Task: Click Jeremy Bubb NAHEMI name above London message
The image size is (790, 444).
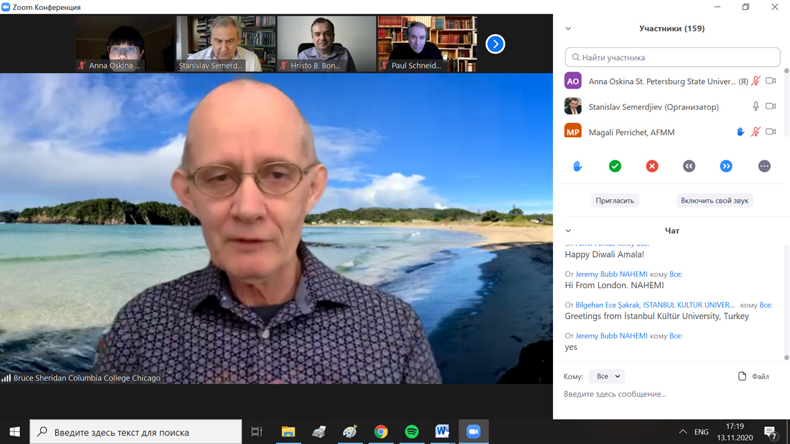Action: (612, 274)
